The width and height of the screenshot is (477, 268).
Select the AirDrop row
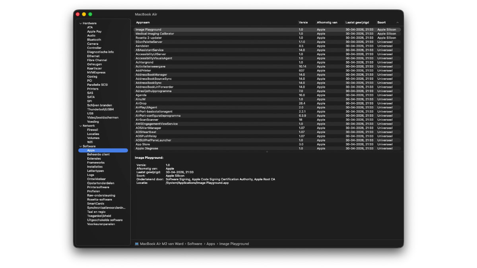tap(267, 103)
